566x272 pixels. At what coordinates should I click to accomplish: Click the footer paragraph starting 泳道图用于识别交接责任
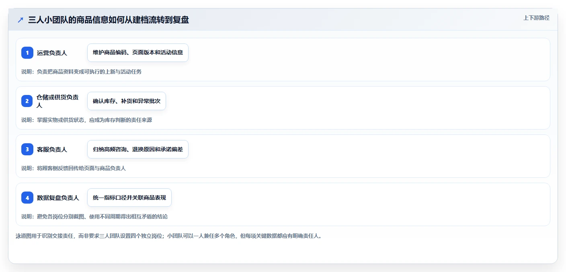click(x=168, y=236)
